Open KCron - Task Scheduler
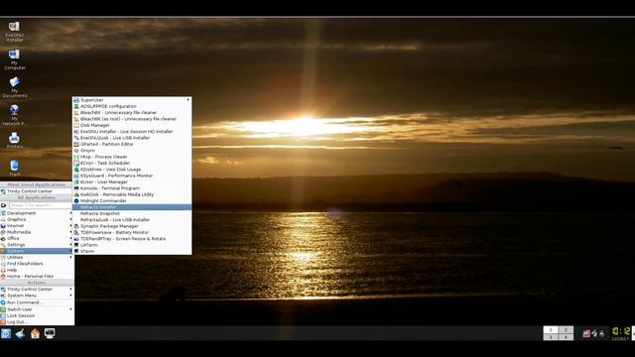 click(x=132, y=163)
